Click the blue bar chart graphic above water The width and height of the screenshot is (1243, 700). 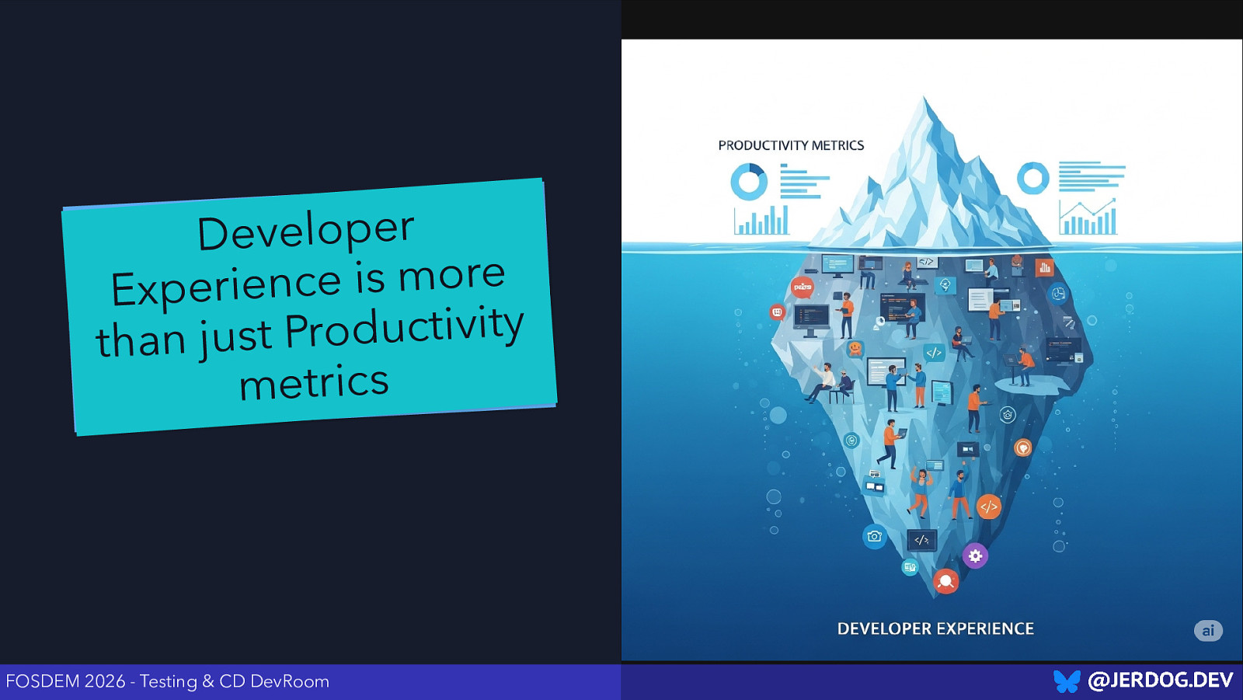click(760, 221)
